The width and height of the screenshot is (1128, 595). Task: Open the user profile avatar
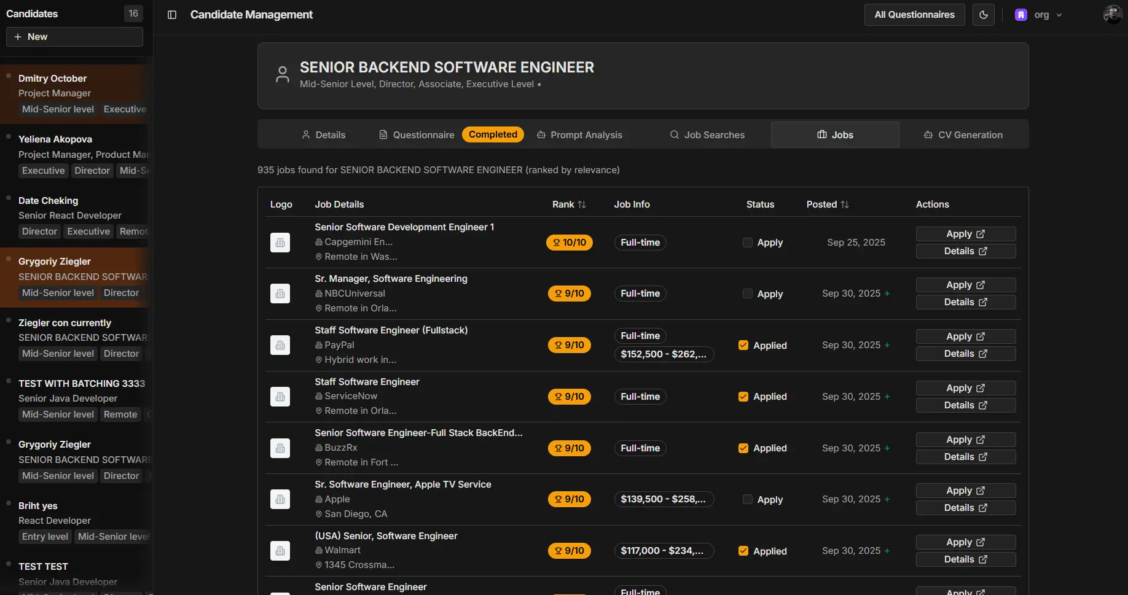tap(1113, 15)
